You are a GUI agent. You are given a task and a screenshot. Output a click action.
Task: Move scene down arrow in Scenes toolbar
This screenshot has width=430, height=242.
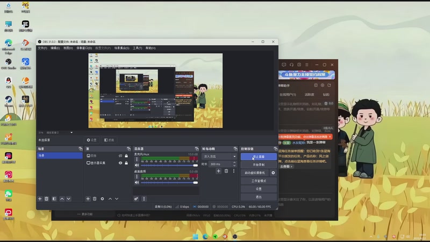[x=69, y=198]
